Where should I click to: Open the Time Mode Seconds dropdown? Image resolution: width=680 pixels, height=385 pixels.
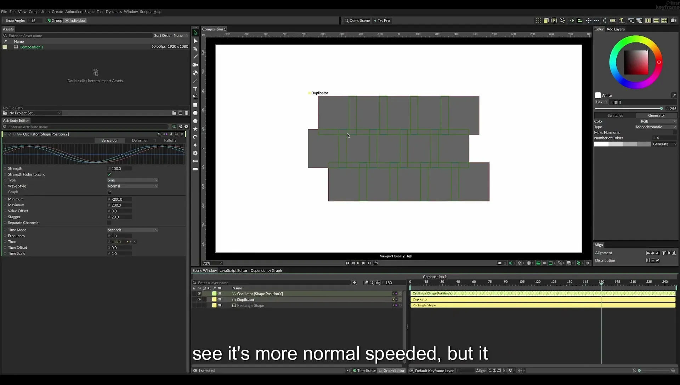tap(132, 230)
